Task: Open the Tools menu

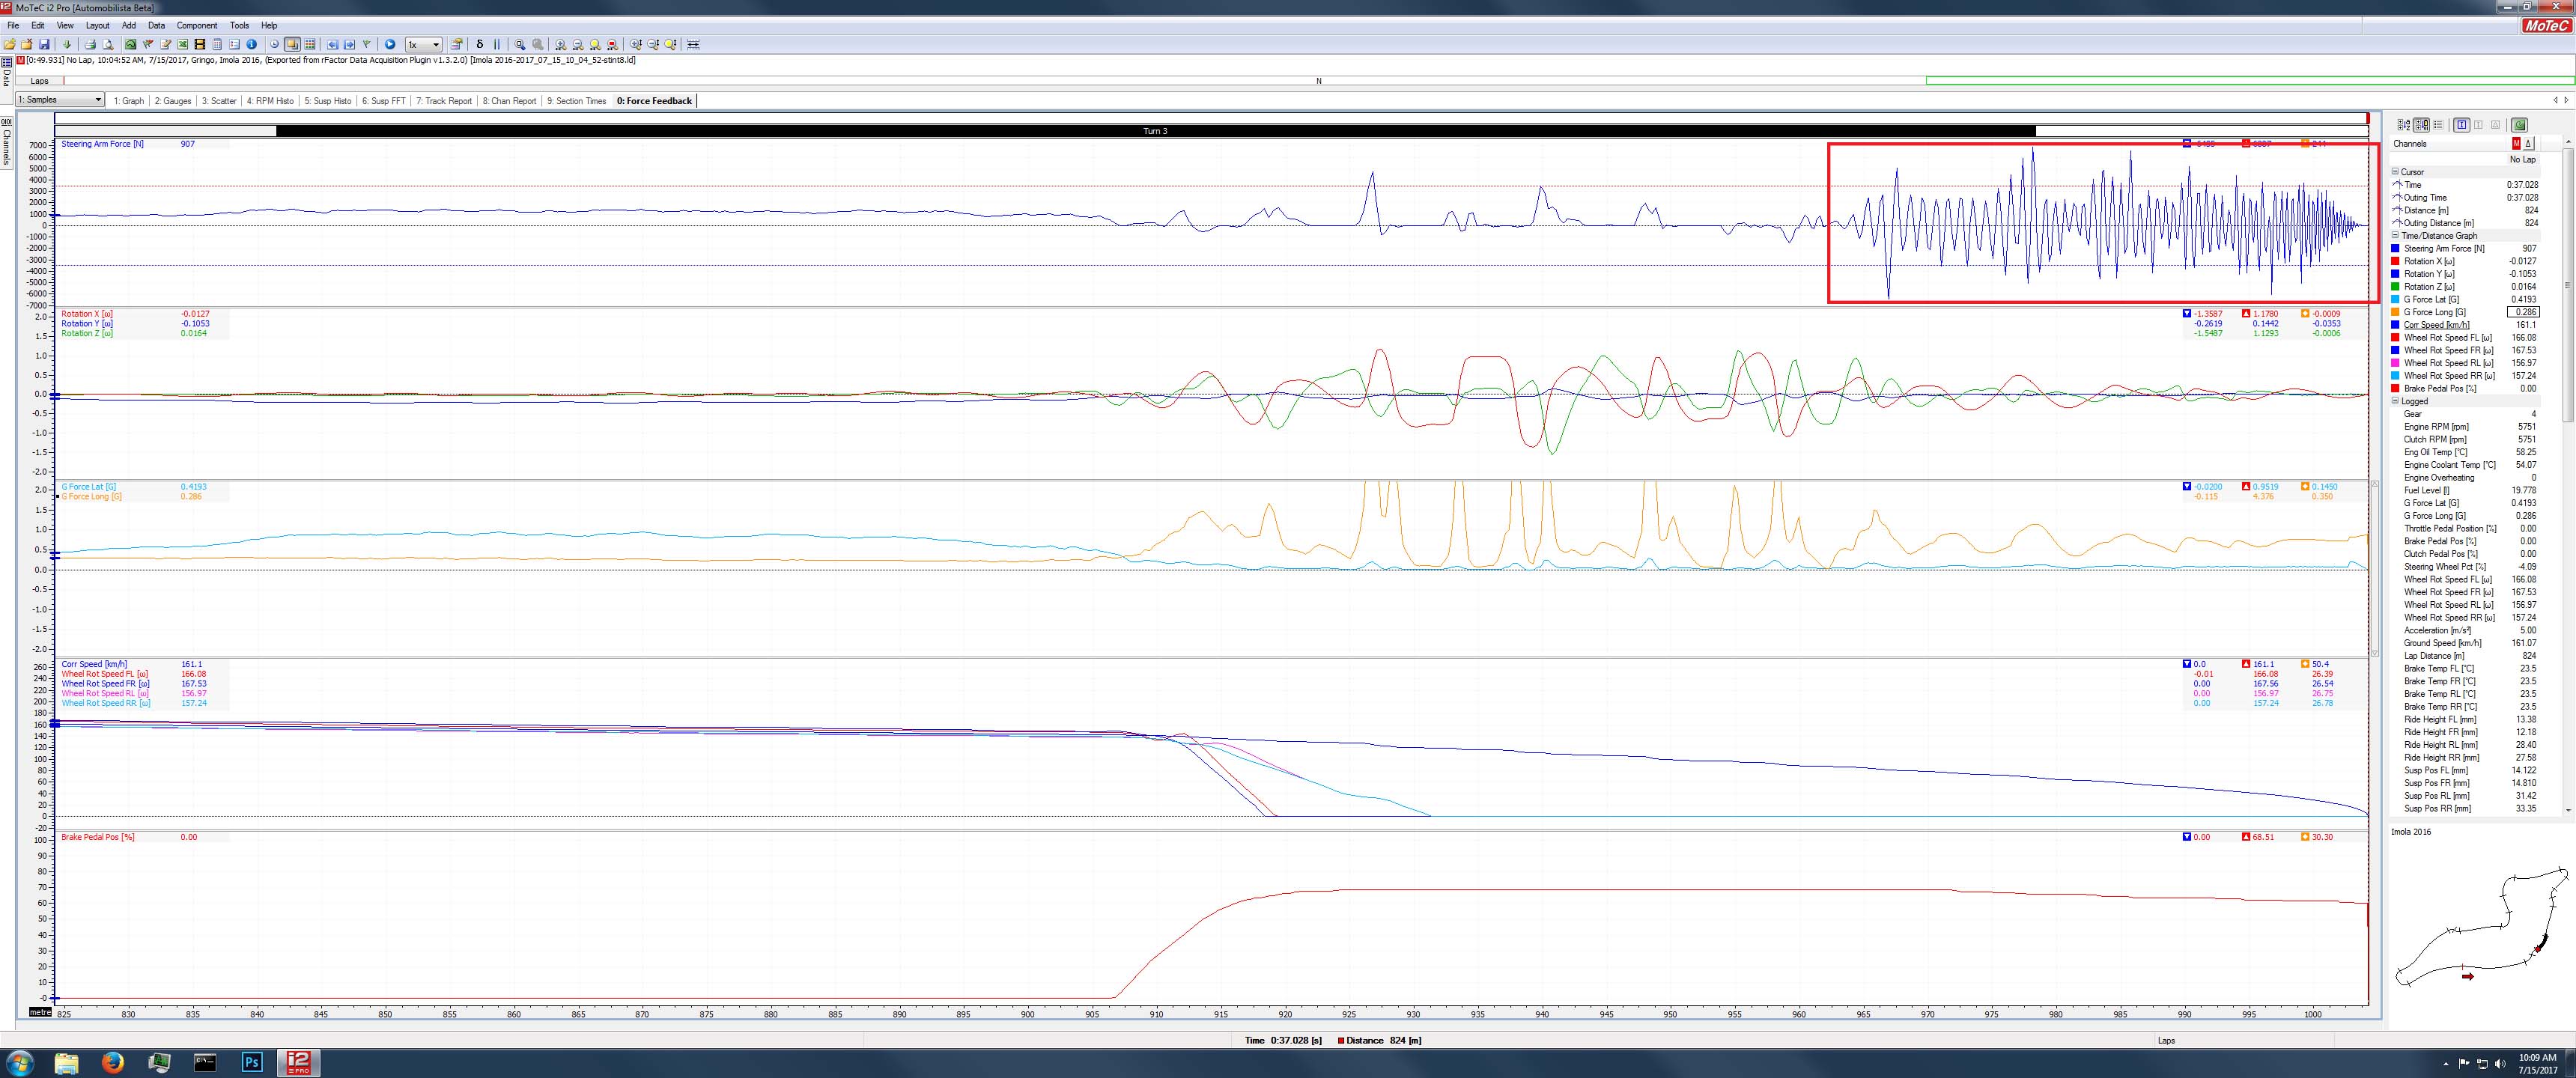Action: click(239, 25)
